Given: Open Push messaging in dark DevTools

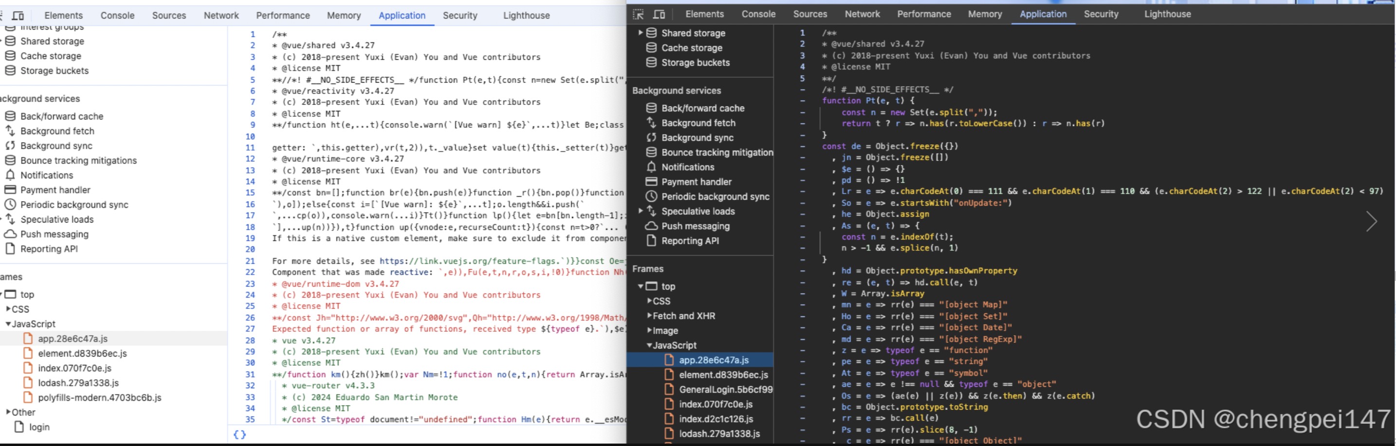Looking at the screenshot, I should click(x=695, y=226).
